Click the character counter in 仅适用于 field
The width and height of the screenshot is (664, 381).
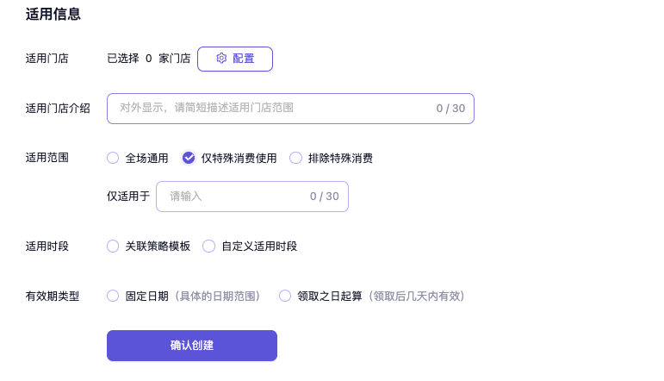pos(325,197)
